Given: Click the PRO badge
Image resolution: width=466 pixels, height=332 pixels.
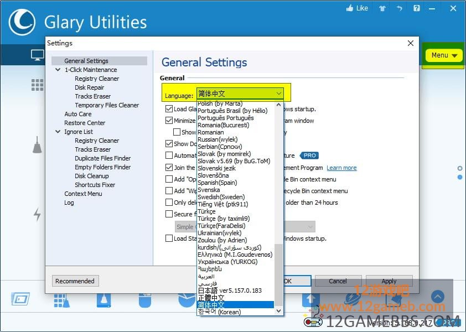Looking at the screenshot, I should (309, 155).
